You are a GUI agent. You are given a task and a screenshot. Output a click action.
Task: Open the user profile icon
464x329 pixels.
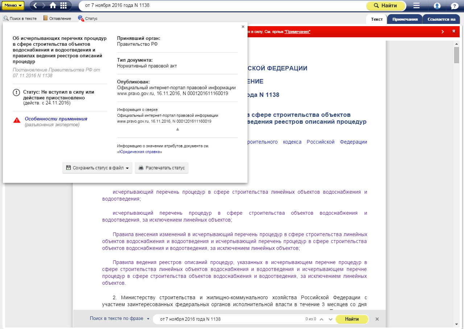[x=437, y=6]
